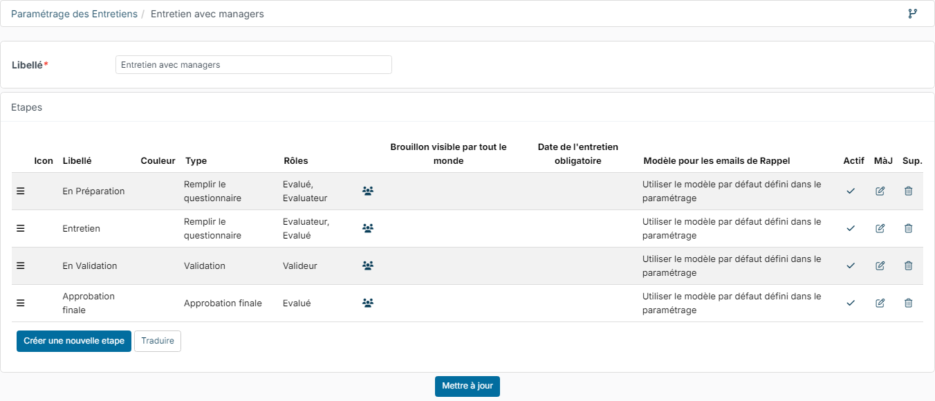The width and height of the screenshot is (935, 401).
Task: Click the drag handle of Approbation finale row
Action: pos(21,303)
